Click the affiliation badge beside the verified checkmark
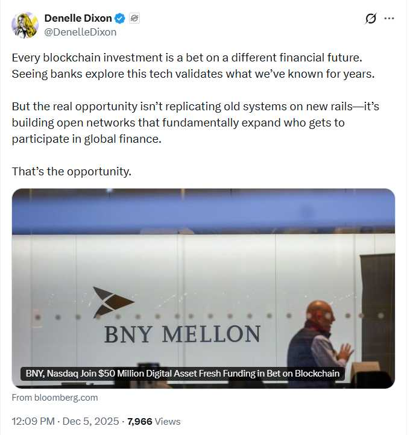410x435 pixels. pyautogui.click(x=134, y=19)
